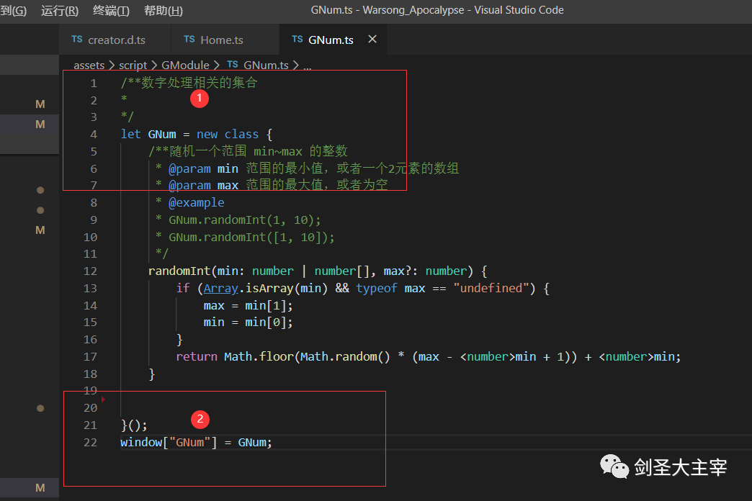
Task: Open the 运行(R) menu
Action: click(x=60, y=11)
